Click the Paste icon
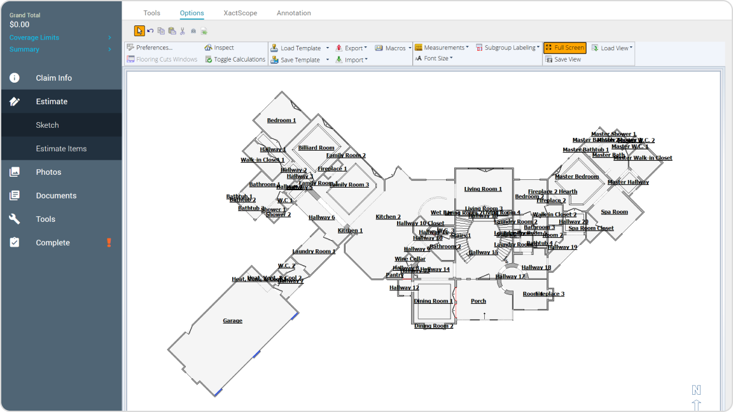733x412 pixels. (171, 30)
